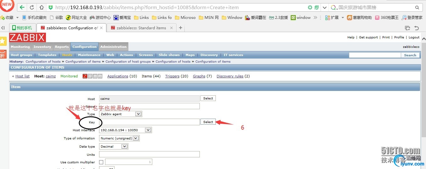Click the 惠惠购物助 extension icon
This screenshot has width=426, height=169.
point(359,18)
